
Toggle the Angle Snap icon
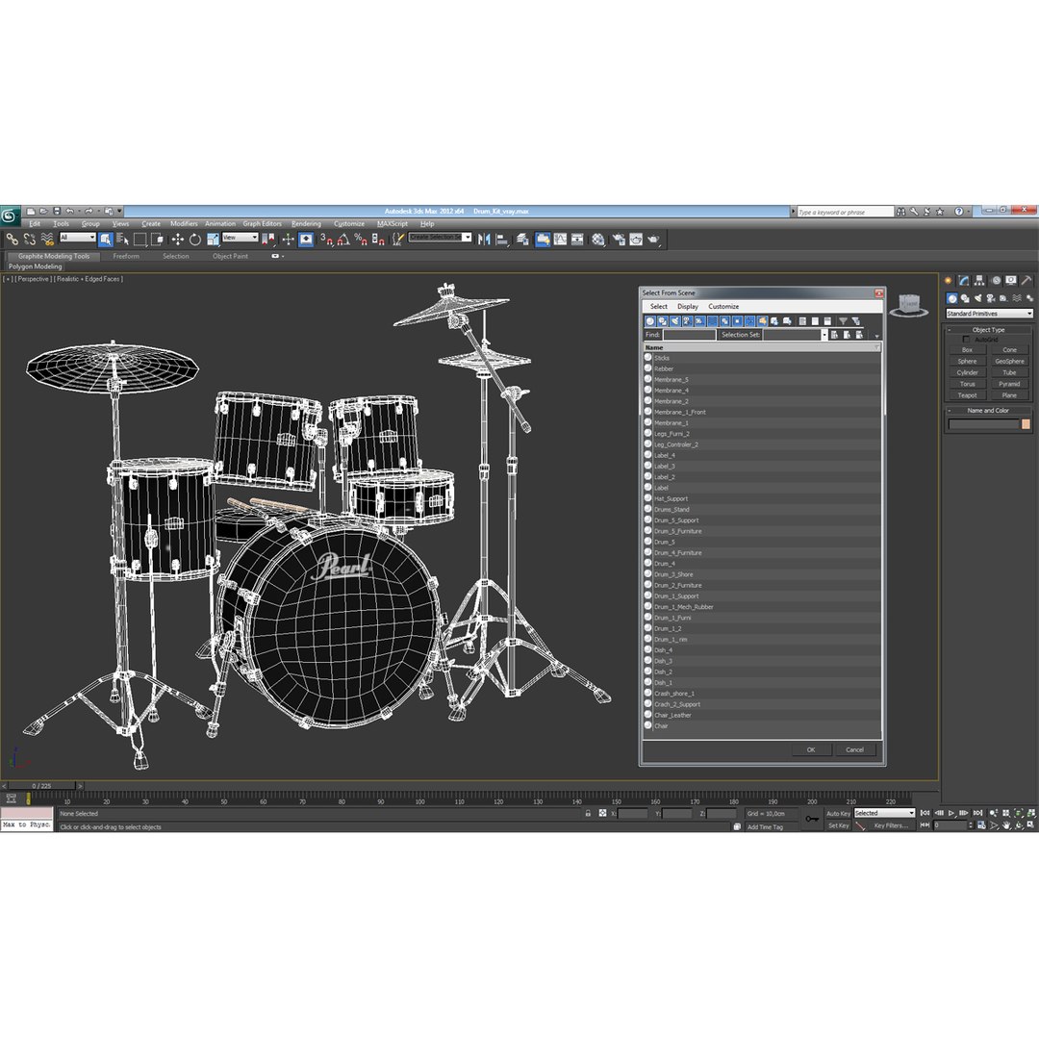click(343, 240)
